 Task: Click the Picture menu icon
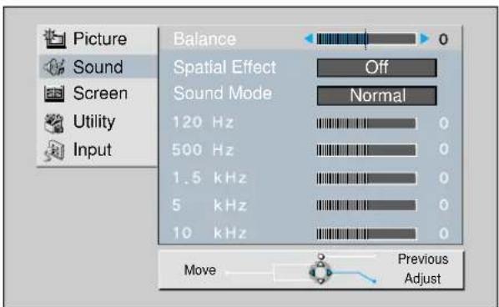55,39
